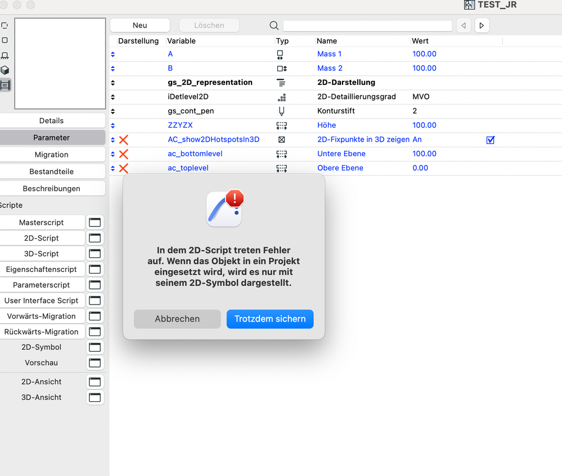562x476 pixels.
Task: Open the 3D-Script editor
Action: pyautogui.click(x=42, y=253)
